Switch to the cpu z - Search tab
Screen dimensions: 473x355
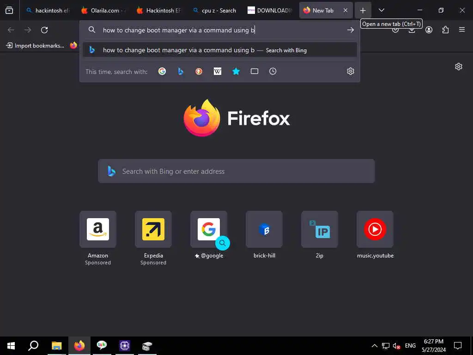pyautogui.click(x=214, y=10)
